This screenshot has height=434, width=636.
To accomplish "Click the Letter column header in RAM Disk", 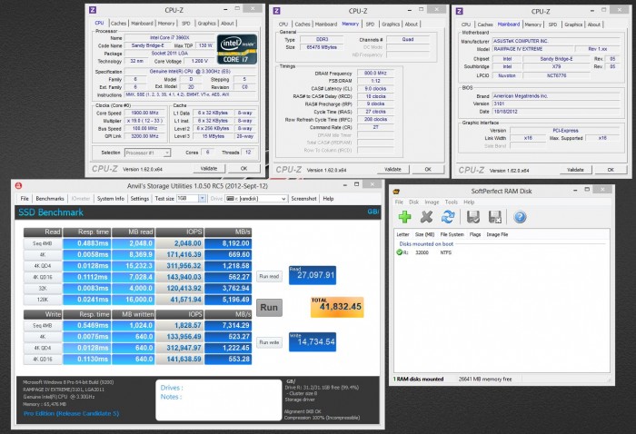I will [x=402, y=234].
